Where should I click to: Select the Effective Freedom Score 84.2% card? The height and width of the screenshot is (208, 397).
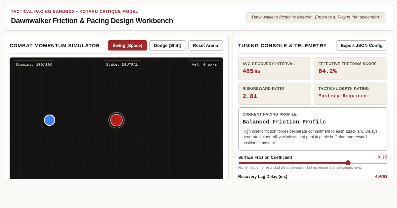tap(351, 69)
